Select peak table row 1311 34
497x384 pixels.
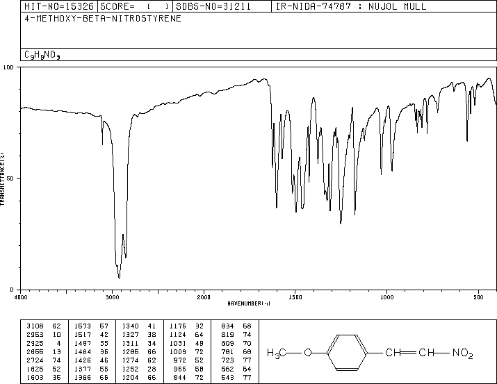click(x=139, y=343)
